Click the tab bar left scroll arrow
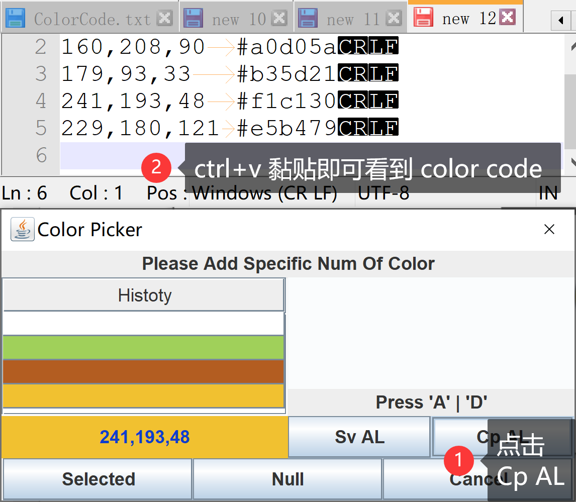The height and width of the screenshot is (502, 576). click(x=560, y=20)
